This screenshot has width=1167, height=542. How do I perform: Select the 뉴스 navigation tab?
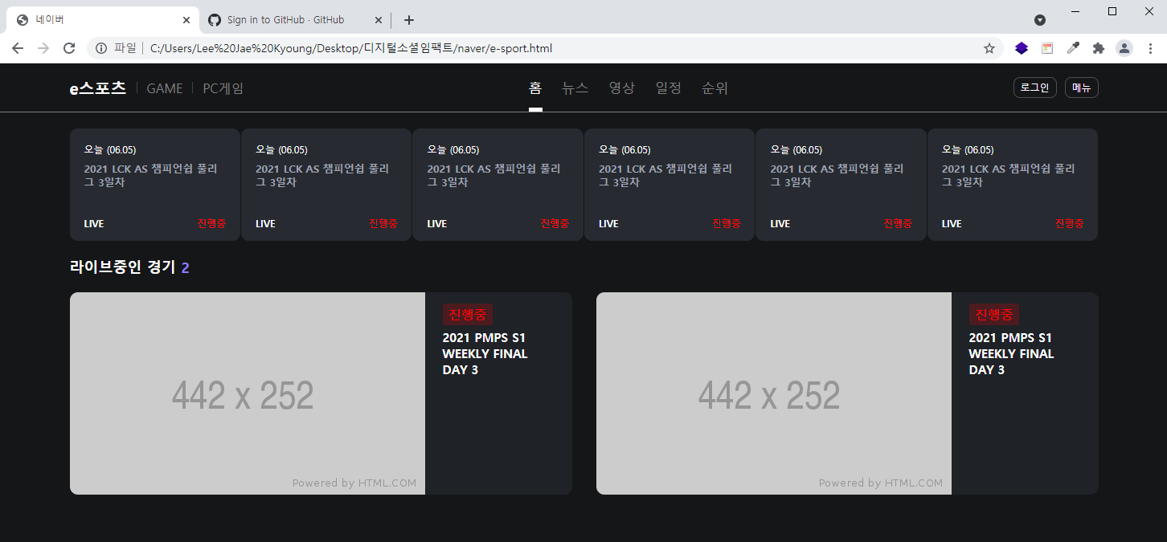pos(575,88)
